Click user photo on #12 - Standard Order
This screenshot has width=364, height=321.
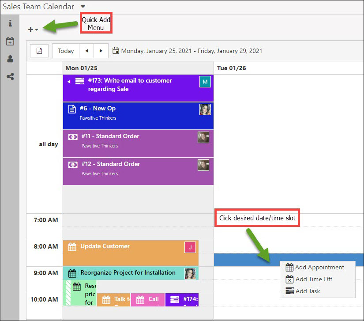point(203,165)
